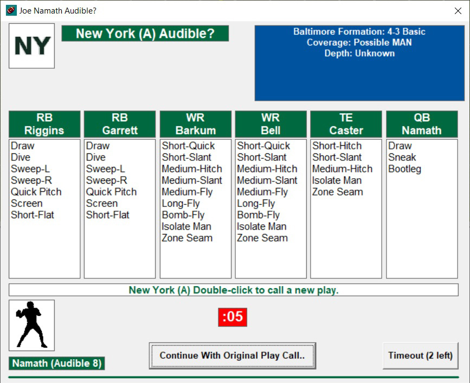Image resolution: width=470 pixels, height=383 pixels.
Task: Select Draw in Riggins' play list
Action: 22,146
